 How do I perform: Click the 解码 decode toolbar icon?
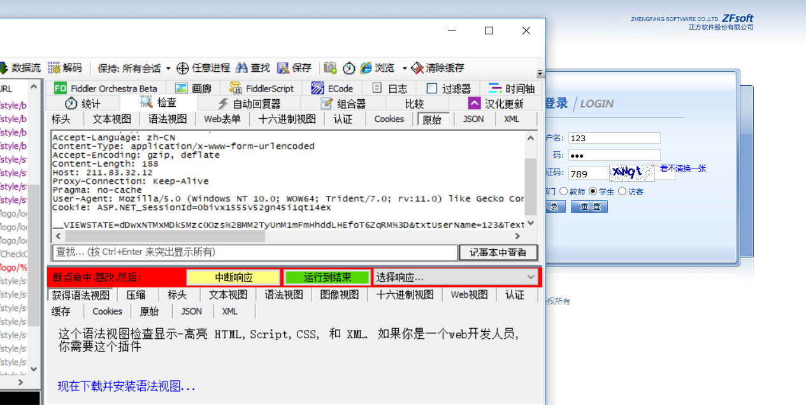coord(54,68)
